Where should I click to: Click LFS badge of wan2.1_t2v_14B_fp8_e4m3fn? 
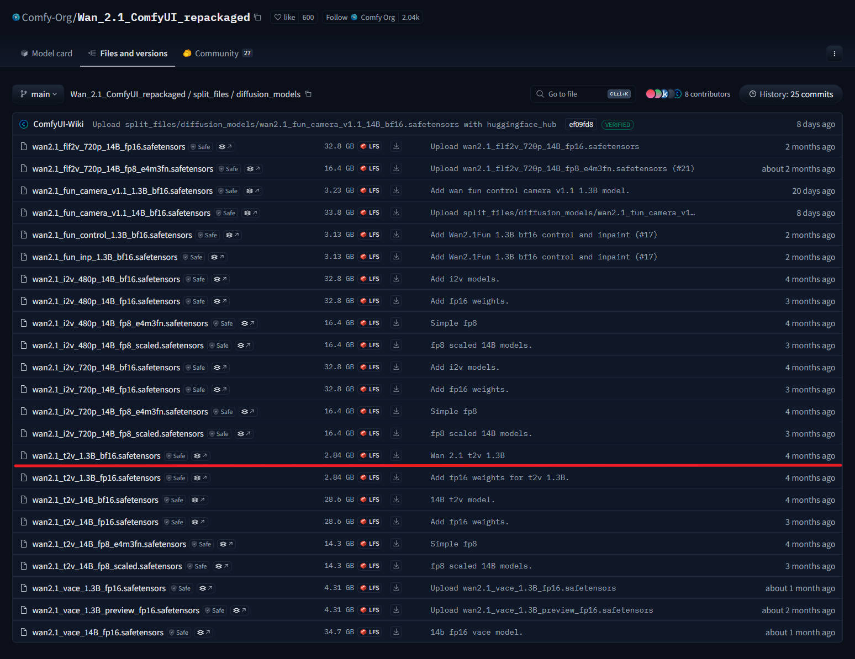(370, 544)
